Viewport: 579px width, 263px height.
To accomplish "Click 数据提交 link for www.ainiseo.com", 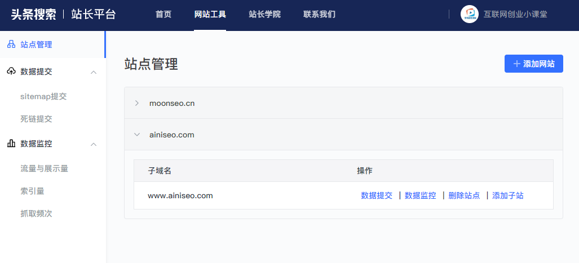I will (377, 195).
